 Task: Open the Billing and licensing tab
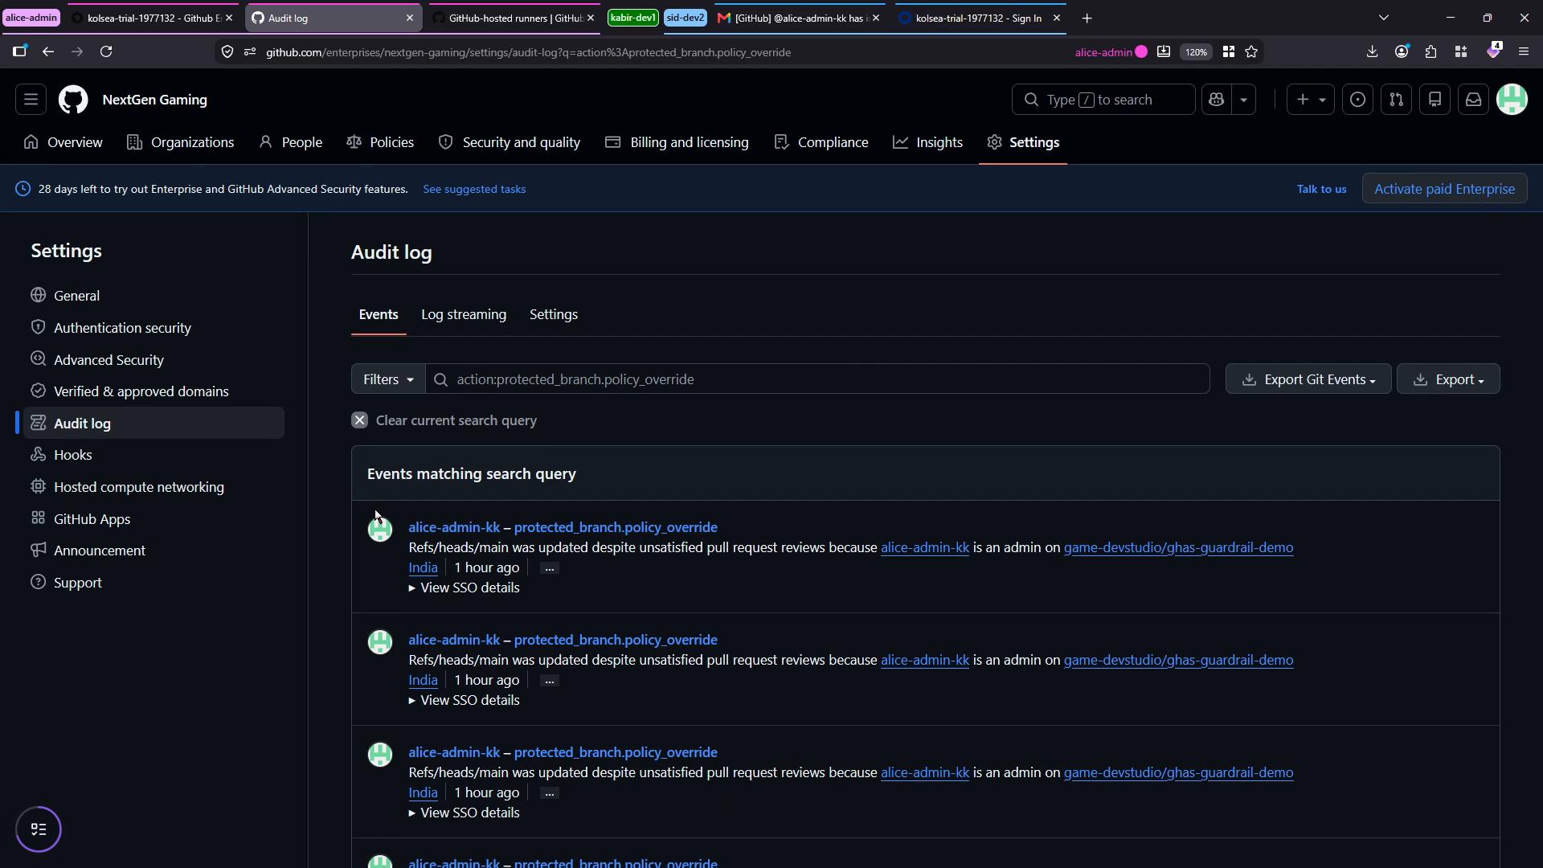tap(677, 142)
